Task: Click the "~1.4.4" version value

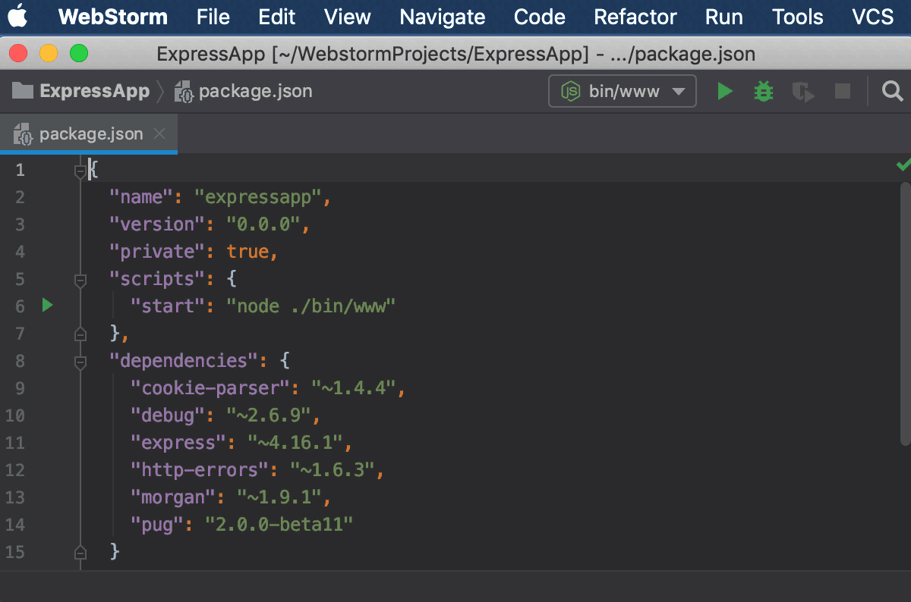Action: point(355,388)
